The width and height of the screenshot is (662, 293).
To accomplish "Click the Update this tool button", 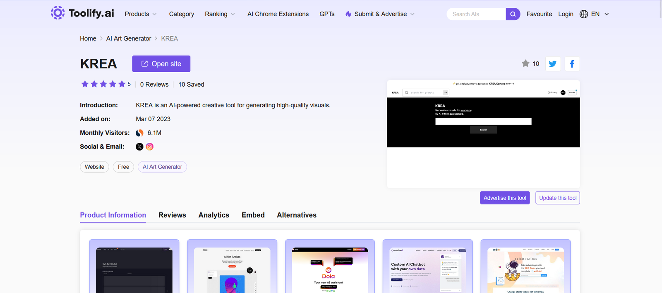I will coord(557,198).
